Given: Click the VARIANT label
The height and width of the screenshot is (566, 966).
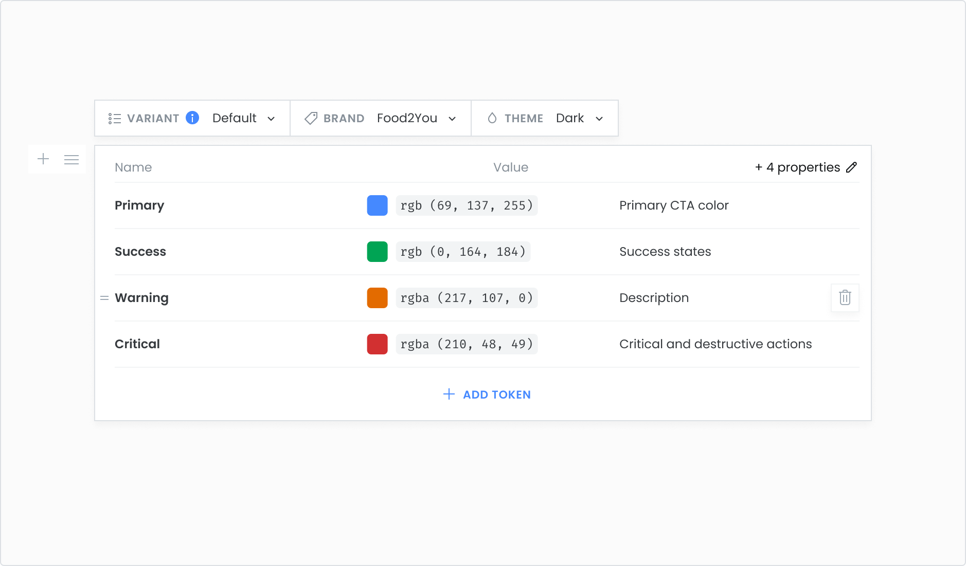Looking at the screenshot, I should point(153,119).
